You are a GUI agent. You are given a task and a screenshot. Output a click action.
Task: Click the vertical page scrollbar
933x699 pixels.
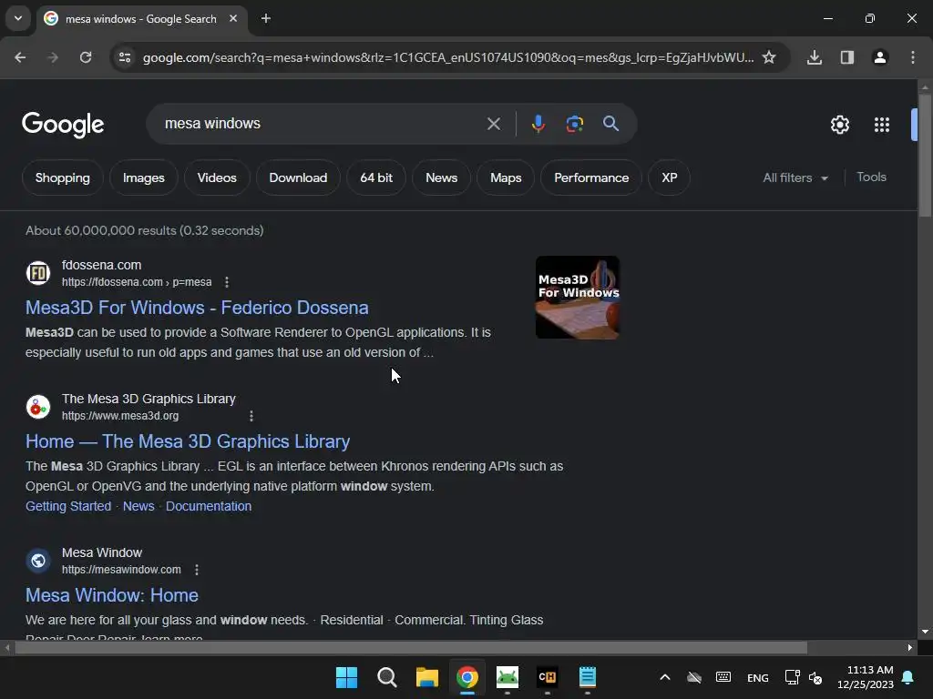(x=925, y=156)
